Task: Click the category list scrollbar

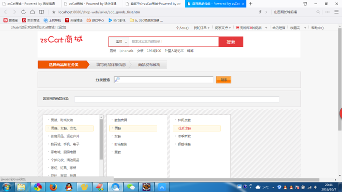Action: [101, 139]
